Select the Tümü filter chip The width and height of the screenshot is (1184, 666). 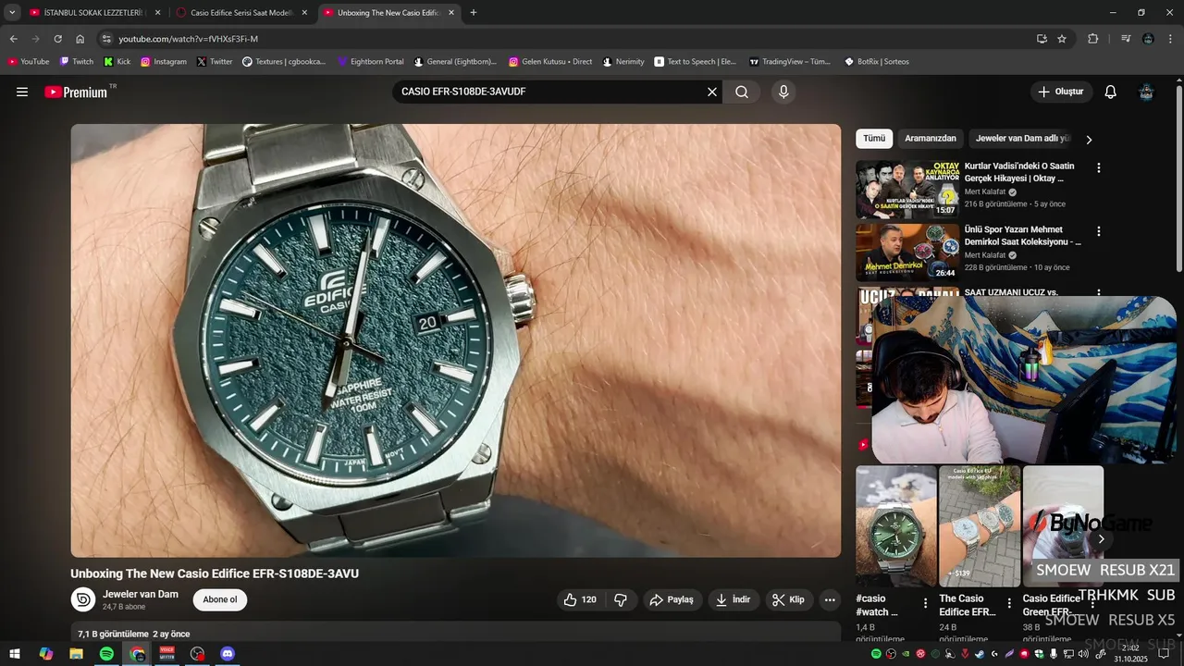pos(874,139)
